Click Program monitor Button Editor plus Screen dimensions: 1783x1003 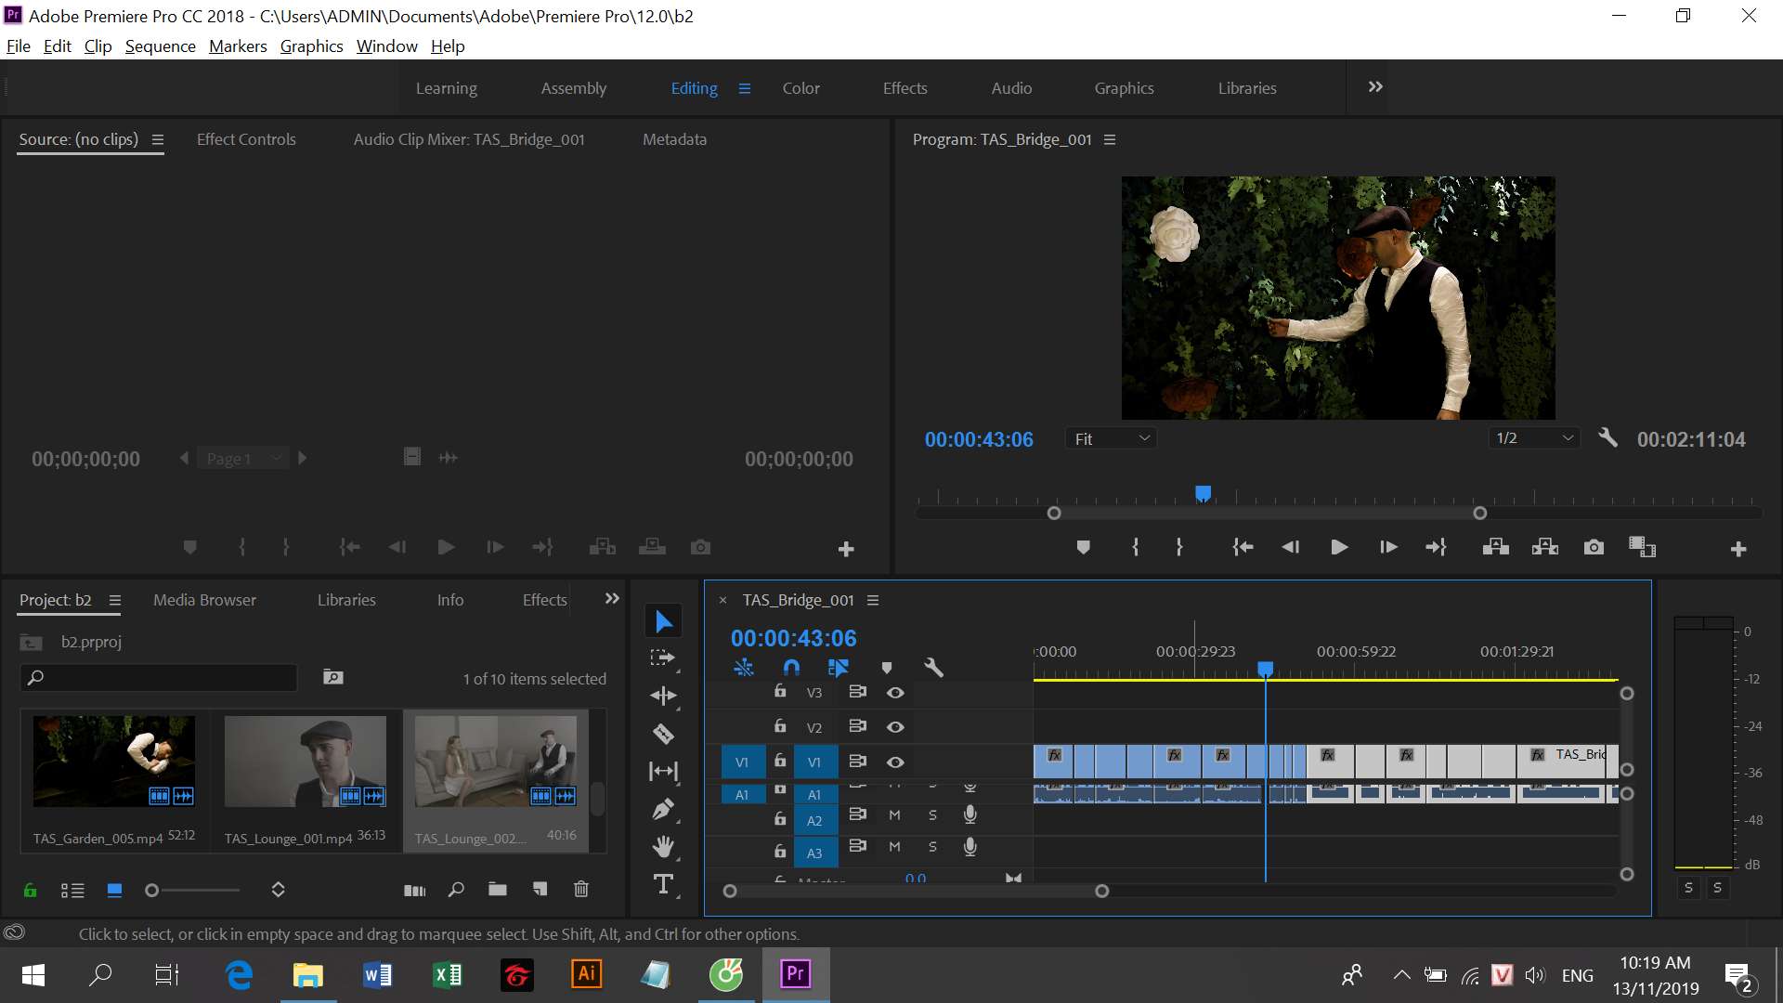click(x=1738, y=549)
